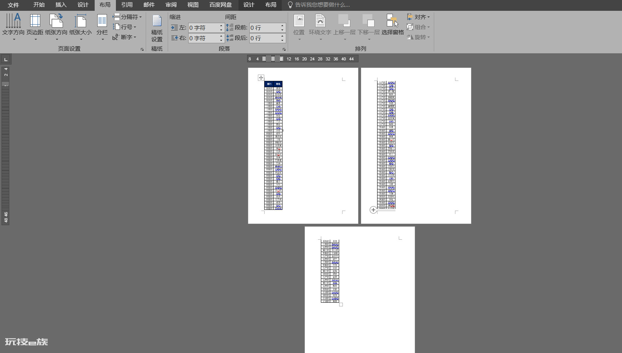Click the table move handle on page one
The image size is (622, 353).
coord(261,78)
